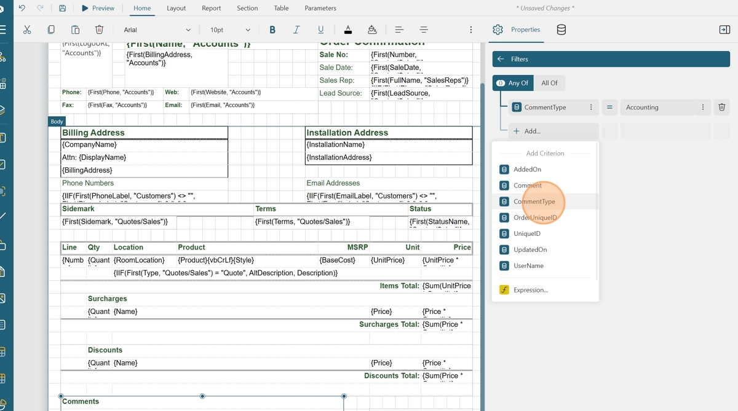
Task: Collapse the right properties panel
Action: (724, 29)
